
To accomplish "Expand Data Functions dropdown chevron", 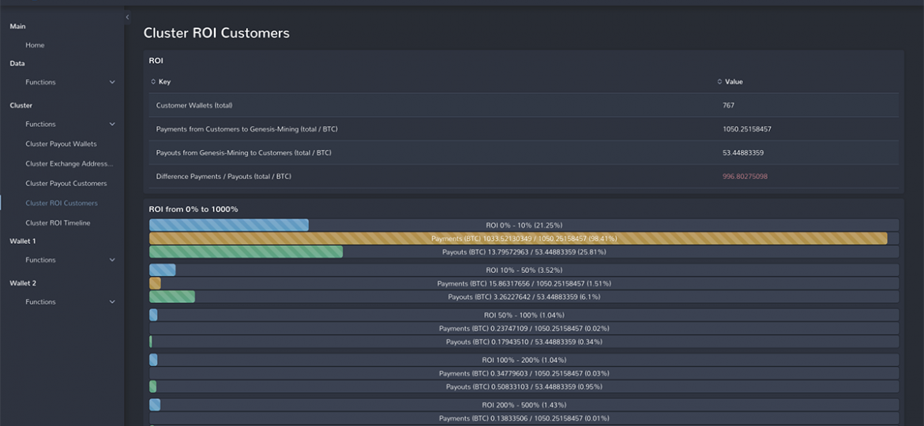I will (x=112, y=82).
